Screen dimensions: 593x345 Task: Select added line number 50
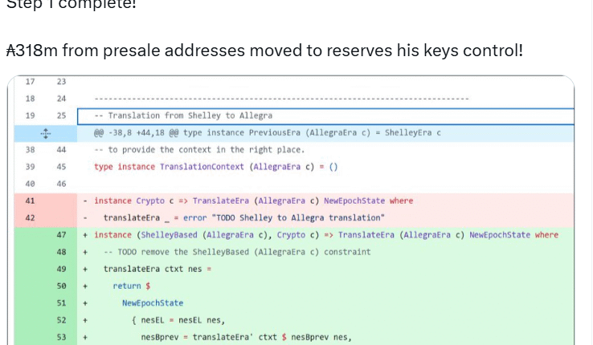tap(61, 286)
